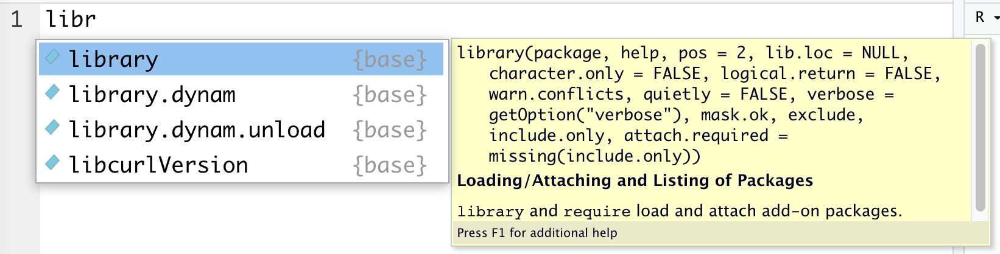Click the library function signature in tooltip
The image size is (1000, 254).
coord(699,104)
